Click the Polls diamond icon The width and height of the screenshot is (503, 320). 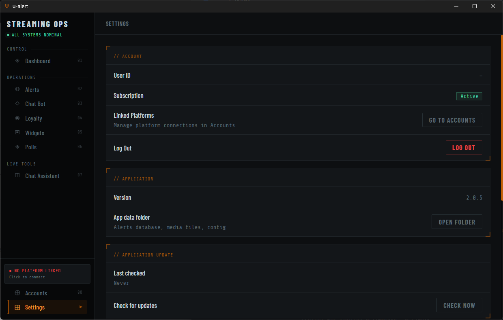point(17,147)
